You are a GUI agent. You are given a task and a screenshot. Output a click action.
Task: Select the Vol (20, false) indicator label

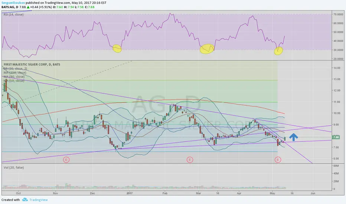[x=14, y=168]
